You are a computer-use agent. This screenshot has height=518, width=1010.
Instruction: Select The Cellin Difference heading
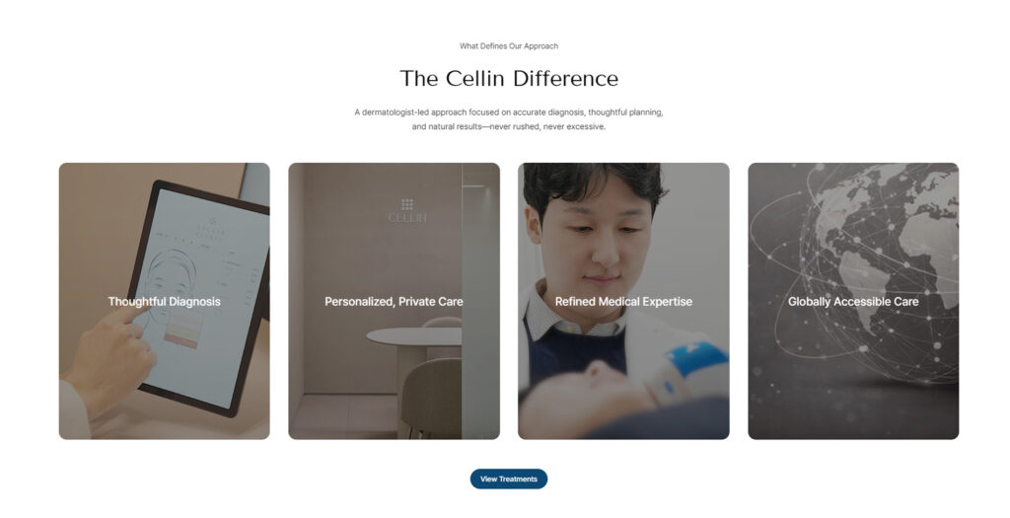[x=508, y=79]
